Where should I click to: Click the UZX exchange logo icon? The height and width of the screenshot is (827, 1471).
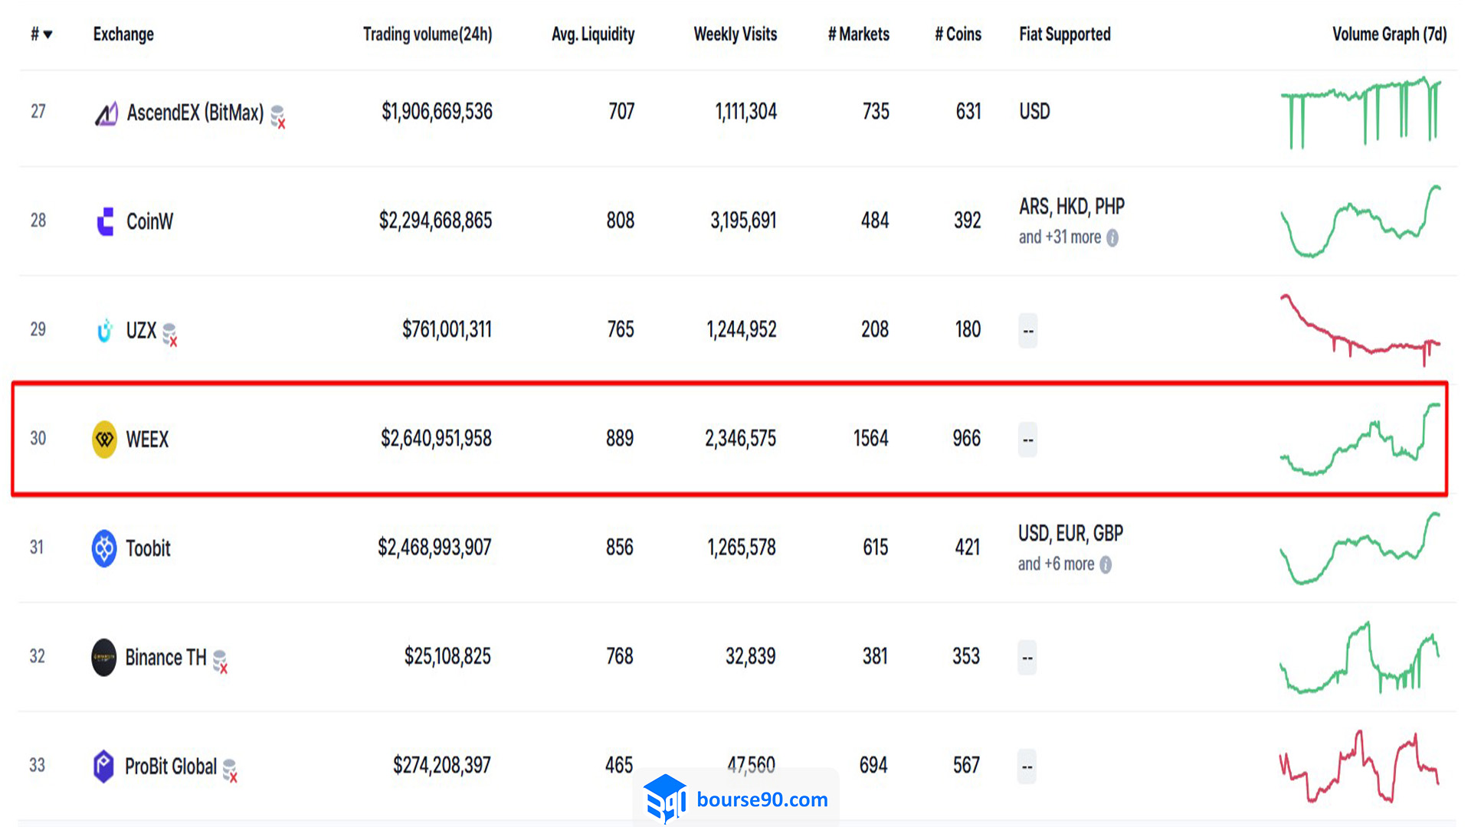pos(105,330)
